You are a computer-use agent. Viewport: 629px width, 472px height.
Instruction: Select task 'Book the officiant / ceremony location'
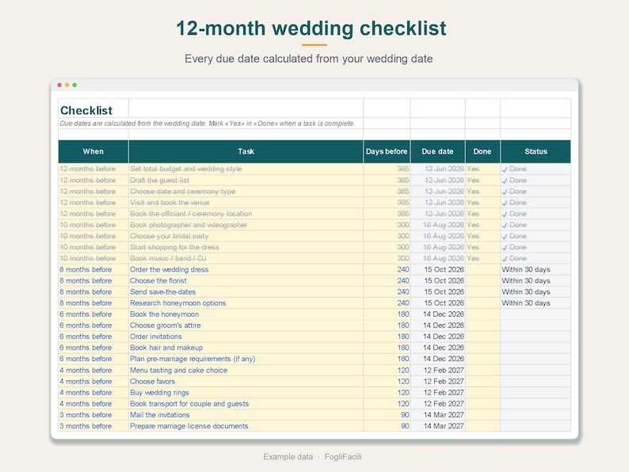pos(246,214)
